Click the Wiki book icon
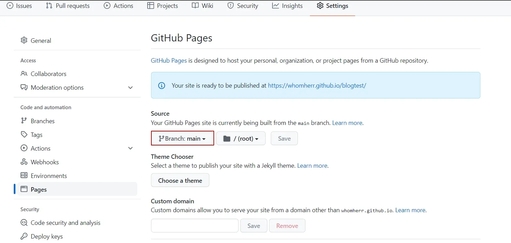The image size is (511, 243). [195, 6]
